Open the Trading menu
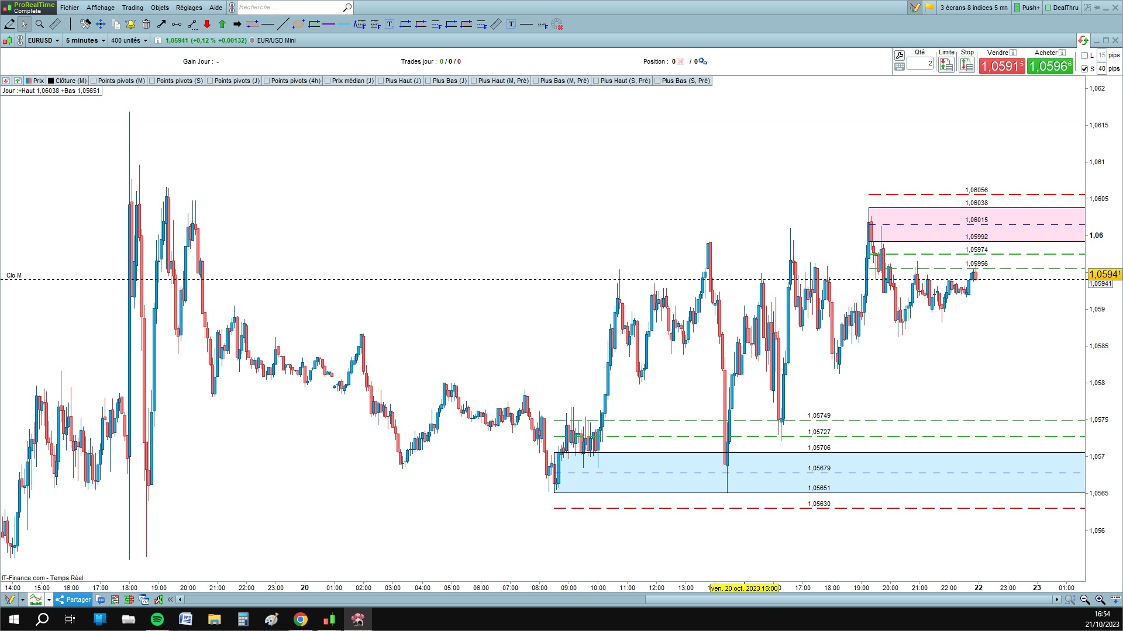 (x=132, y=8)
